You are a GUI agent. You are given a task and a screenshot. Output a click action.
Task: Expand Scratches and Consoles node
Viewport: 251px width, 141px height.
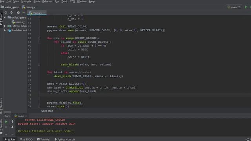pyautogui.click(x=5, y=30)
